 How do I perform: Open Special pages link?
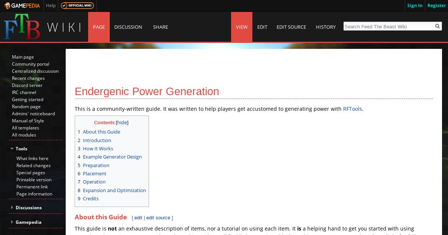pyautogui.click(x=31, y=172)
